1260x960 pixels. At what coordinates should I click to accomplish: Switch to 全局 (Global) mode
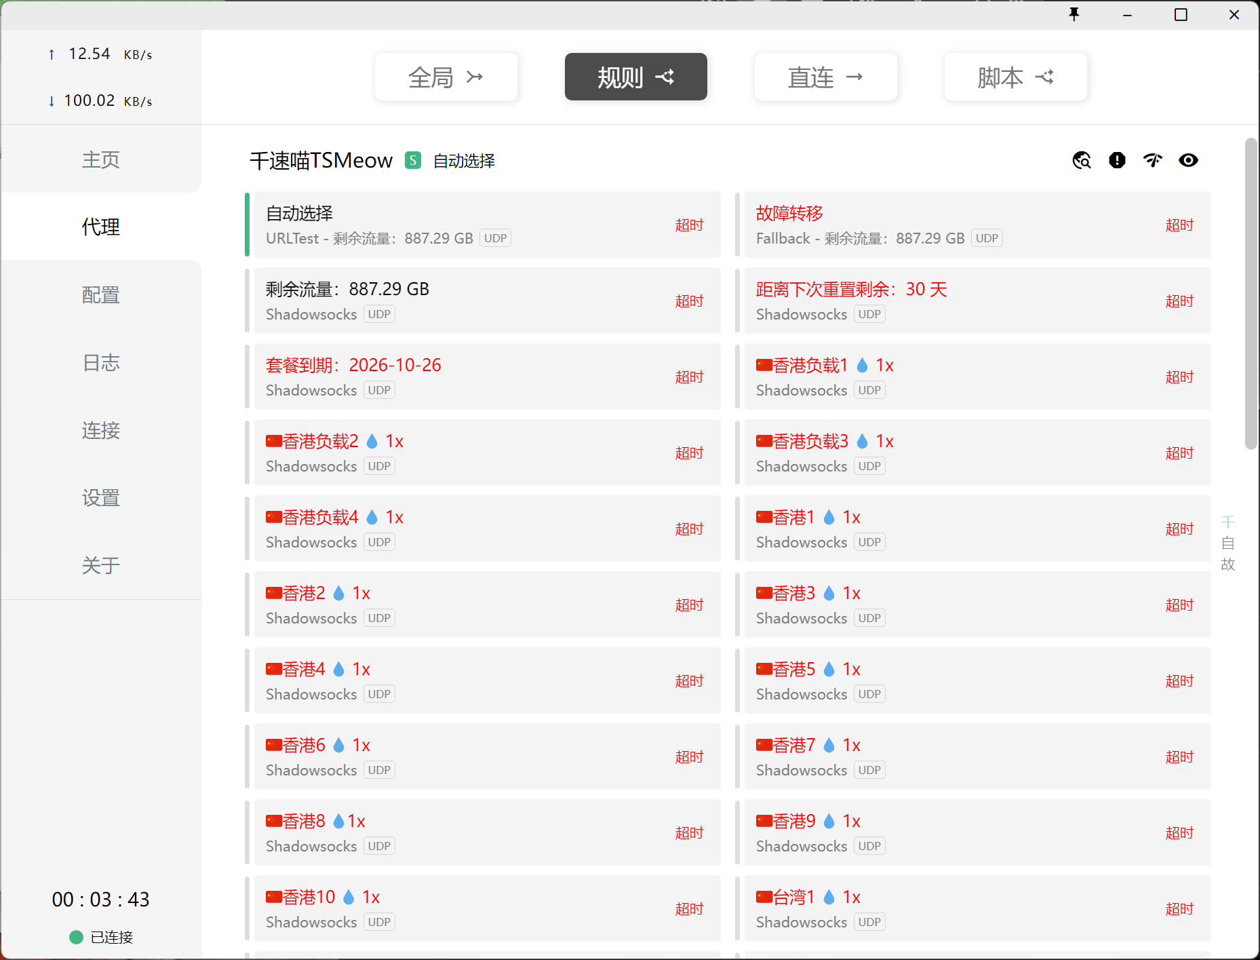click(446, 77)
